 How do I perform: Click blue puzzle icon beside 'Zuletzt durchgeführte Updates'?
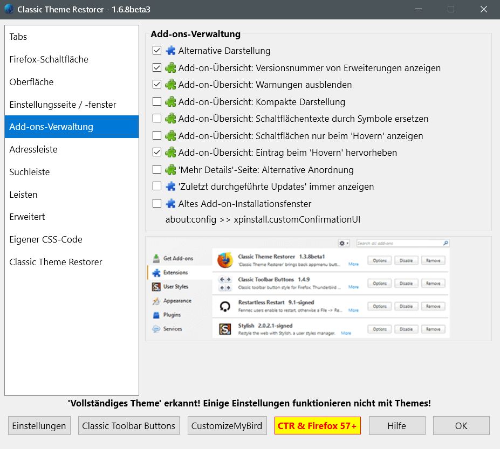click(171, 186)
